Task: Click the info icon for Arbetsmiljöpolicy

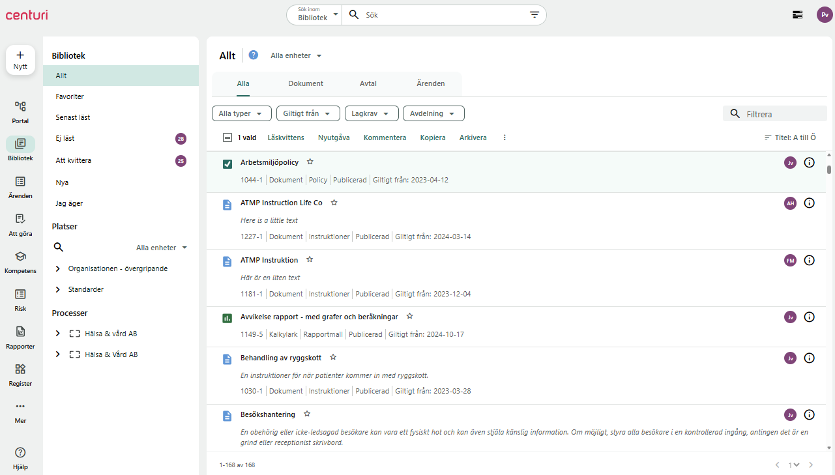Action: (810, 163)
